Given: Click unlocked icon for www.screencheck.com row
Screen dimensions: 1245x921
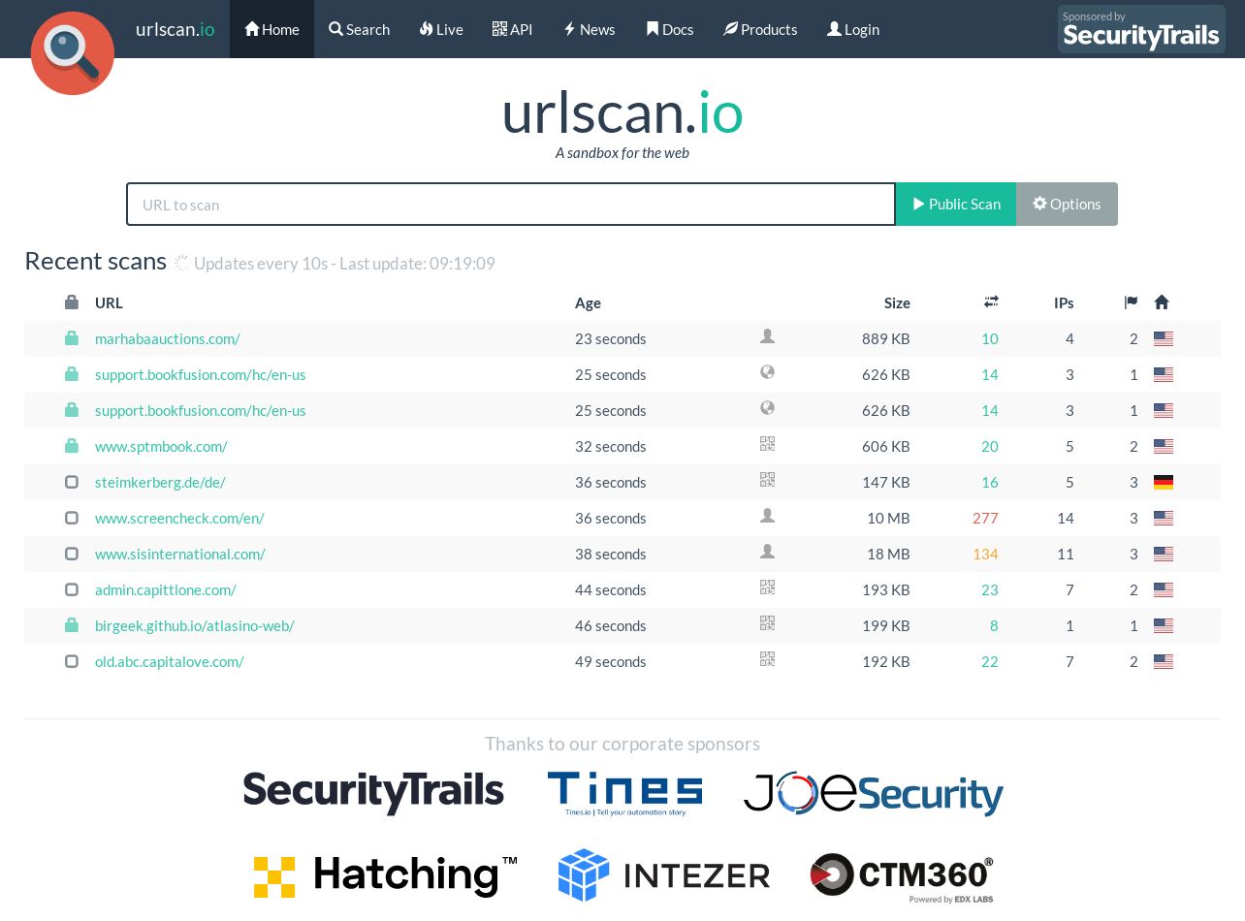Looking at the screenshot, I should click(x=72, y=518).
